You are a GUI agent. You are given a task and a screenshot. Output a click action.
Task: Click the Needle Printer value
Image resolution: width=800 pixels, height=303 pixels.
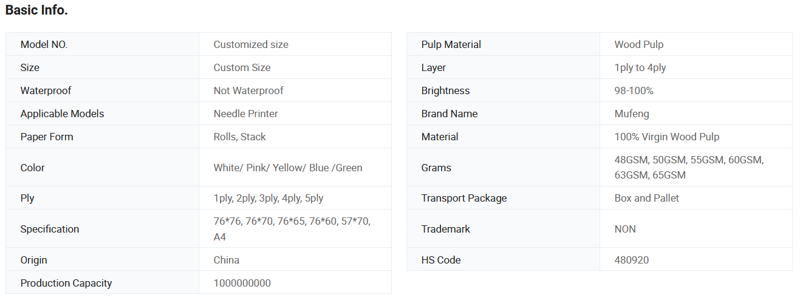(x=245, y=114)
